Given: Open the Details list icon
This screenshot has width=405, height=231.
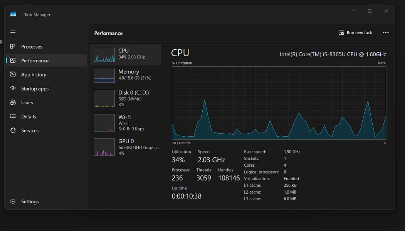Looking at the screenshot, I should point(13,116).
